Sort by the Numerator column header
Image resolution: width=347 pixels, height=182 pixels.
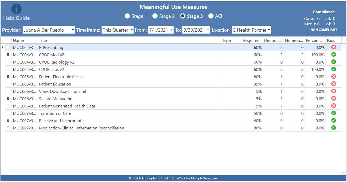294,40
